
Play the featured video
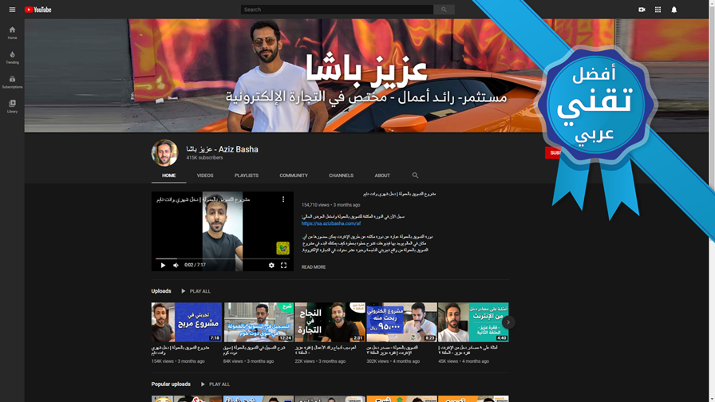pos(163,266)
